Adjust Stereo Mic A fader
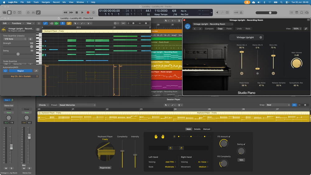 (x=241, y=52)
